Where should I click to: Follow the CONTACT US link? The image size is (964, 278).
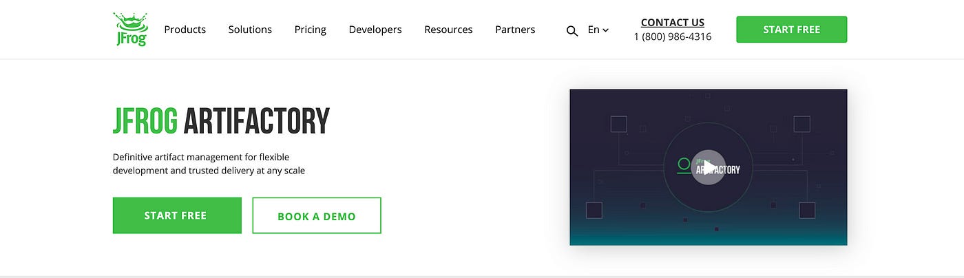point(673,23)
